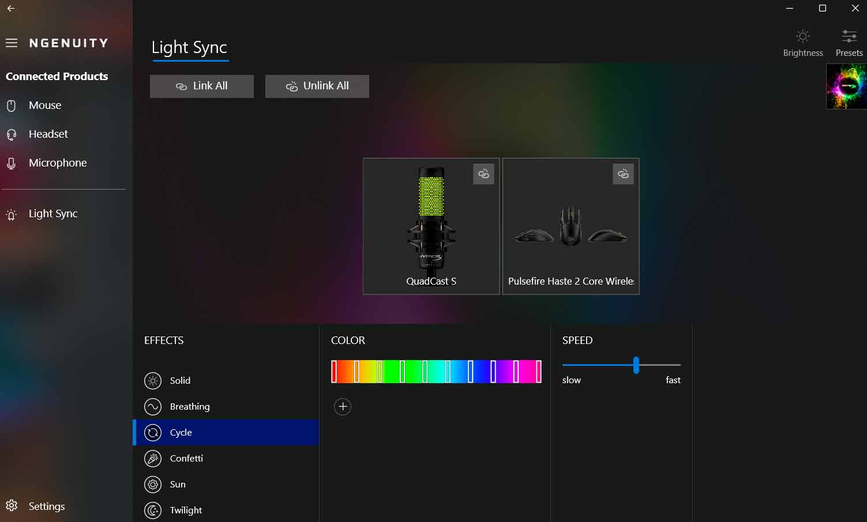The image size is (867, 522).
Task: Open Mouse in Connected Products
Action: [44, 105]
